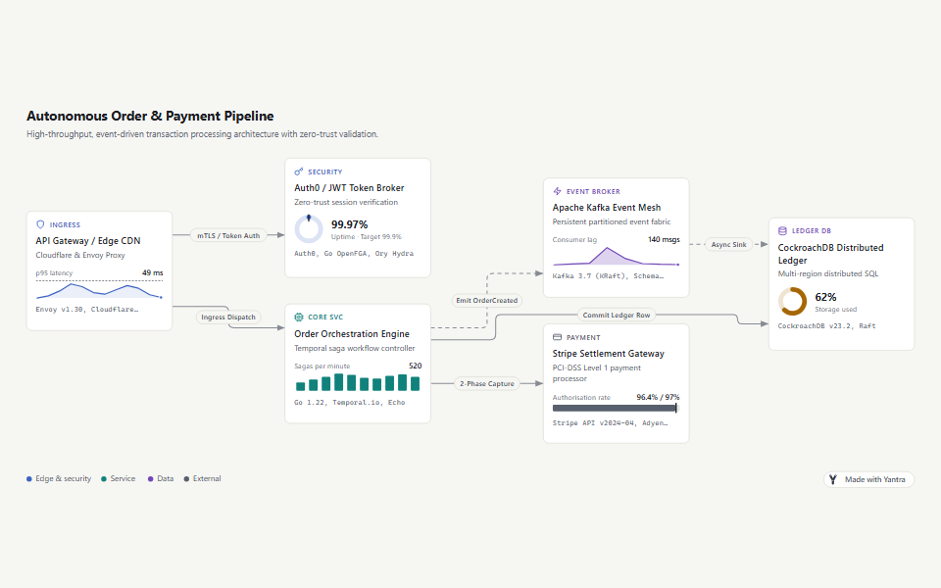The height and width of the screenshot is (588, 941).
Task: Click the External legend dot
Action: coord(186,479)
